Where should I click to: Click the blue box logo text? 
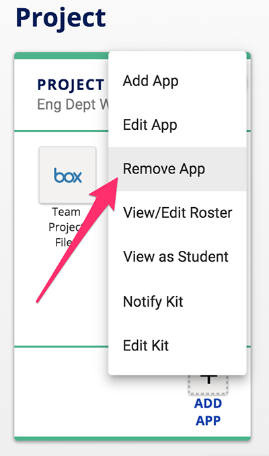pyautogui.click(x=68, y=176)
